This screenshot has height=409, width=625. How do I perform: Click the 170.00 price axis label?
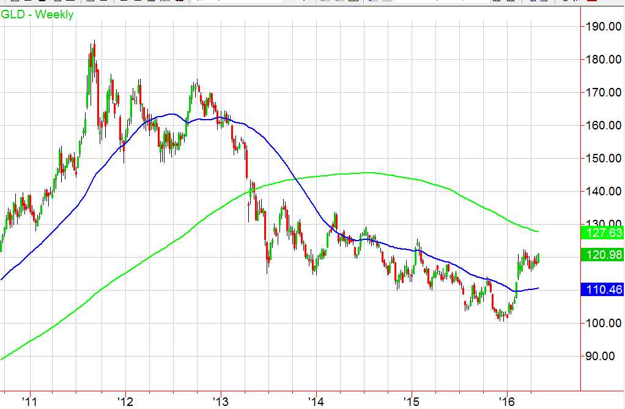click(602, 93)
